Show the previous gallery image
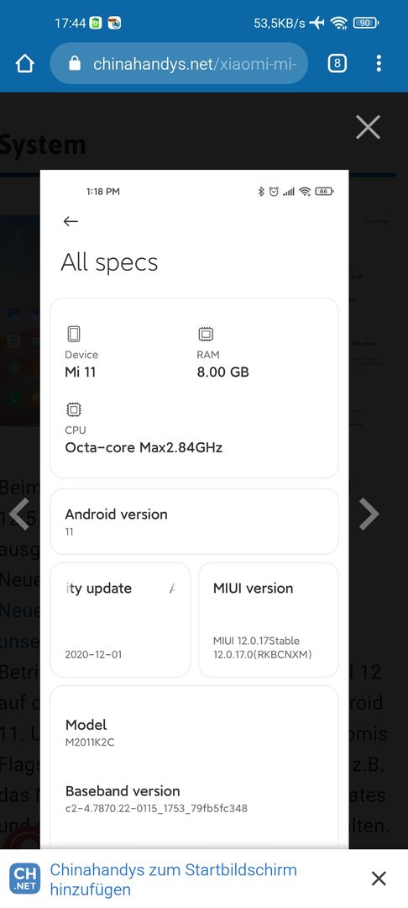This screenshot has height=908, width=408. tap(19, 514)
